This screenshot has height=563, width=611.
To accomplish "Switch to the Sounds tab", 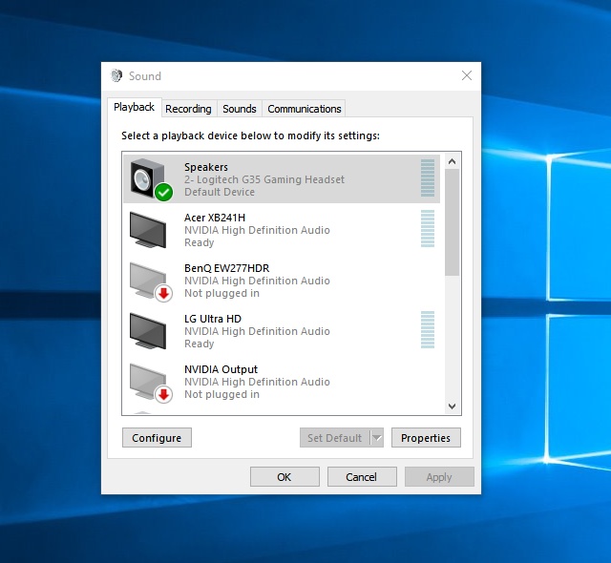I will click(240, 109).
